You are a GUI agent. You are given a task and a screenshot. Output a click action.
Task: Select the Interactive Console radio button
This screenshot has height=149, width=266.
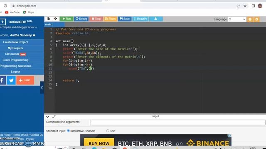tap(68, 131)
